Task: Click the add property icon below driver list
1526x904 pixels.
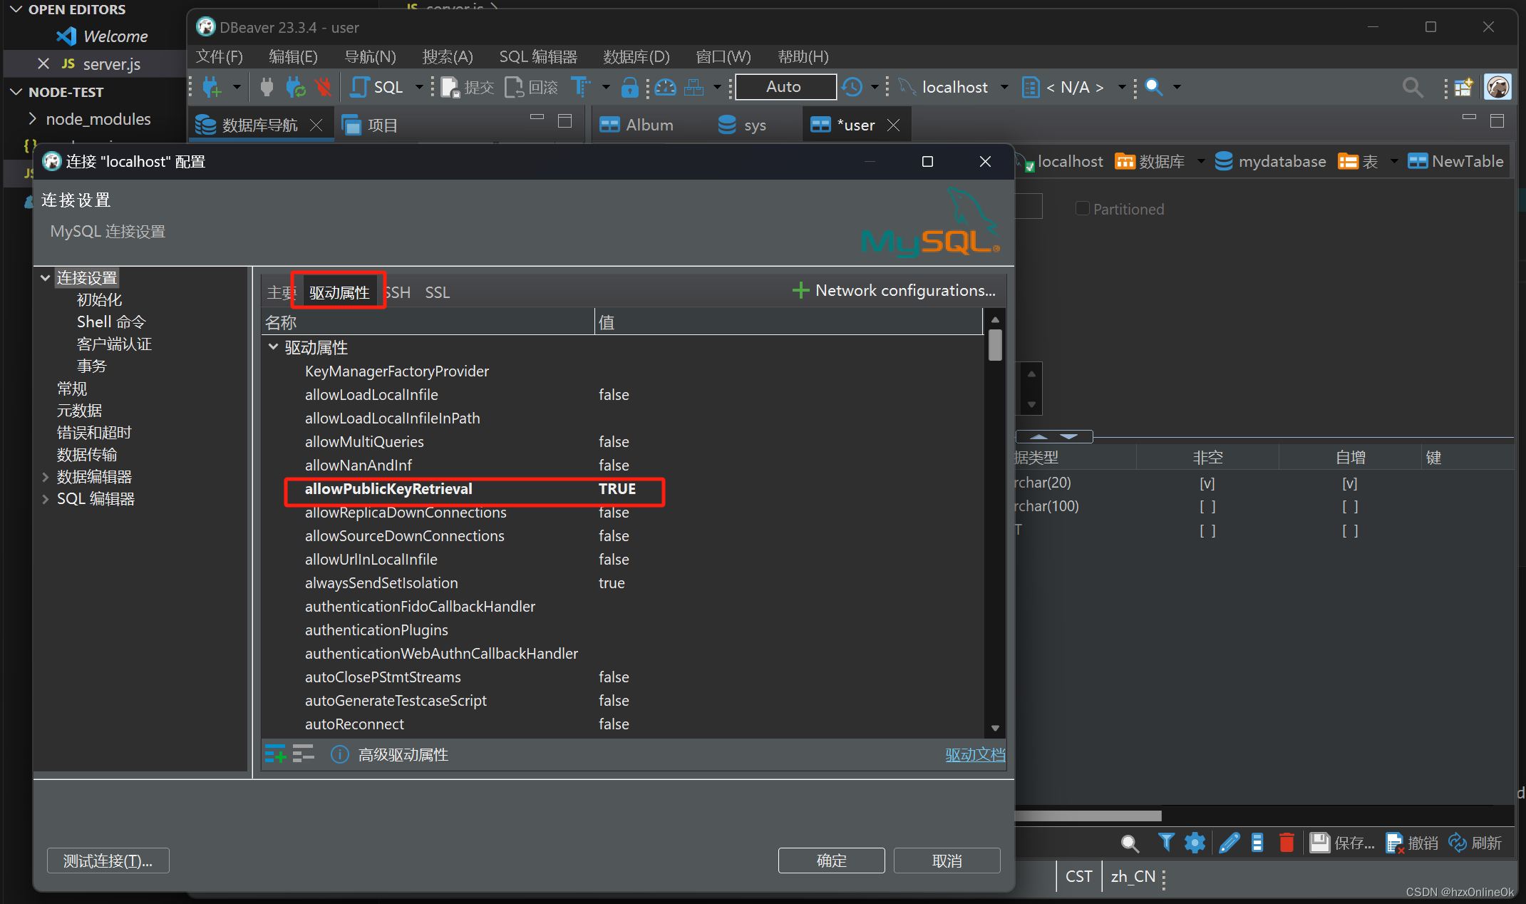Action: click(x=275, y=754)
